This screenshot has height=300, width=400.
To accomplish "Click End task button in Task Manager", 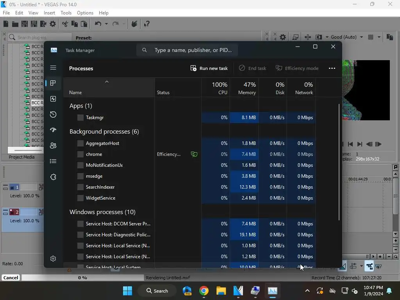I will click(x=253, y=68).
